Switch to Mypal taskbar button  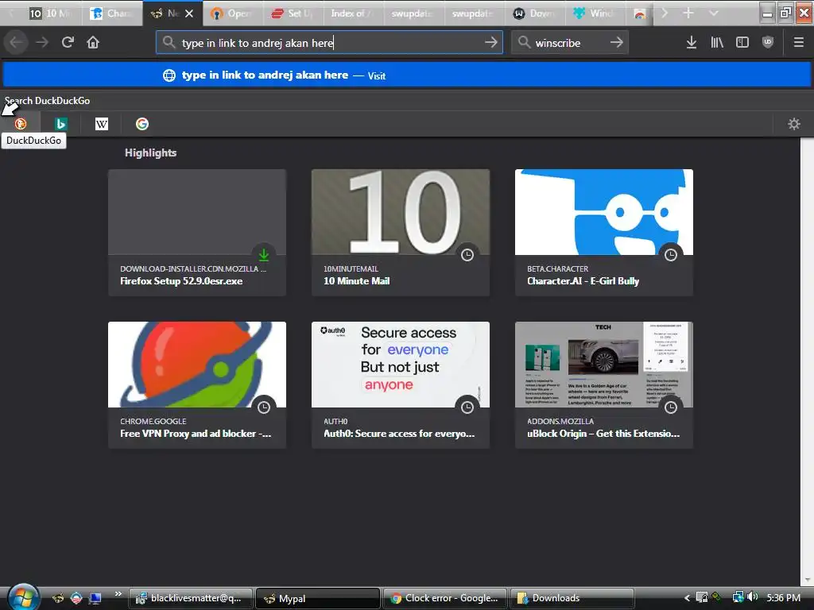pyautogui.click(x=318, y=598)
